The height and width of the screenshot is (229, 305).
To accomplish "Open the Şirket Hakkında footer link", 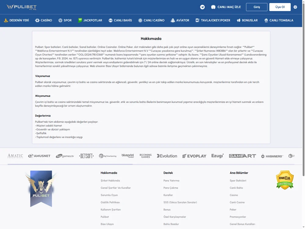I will click(x=110, y=180).
